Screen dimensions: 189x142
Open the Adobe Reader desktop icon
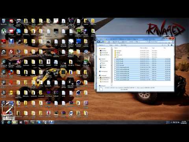tap(4, 42)
